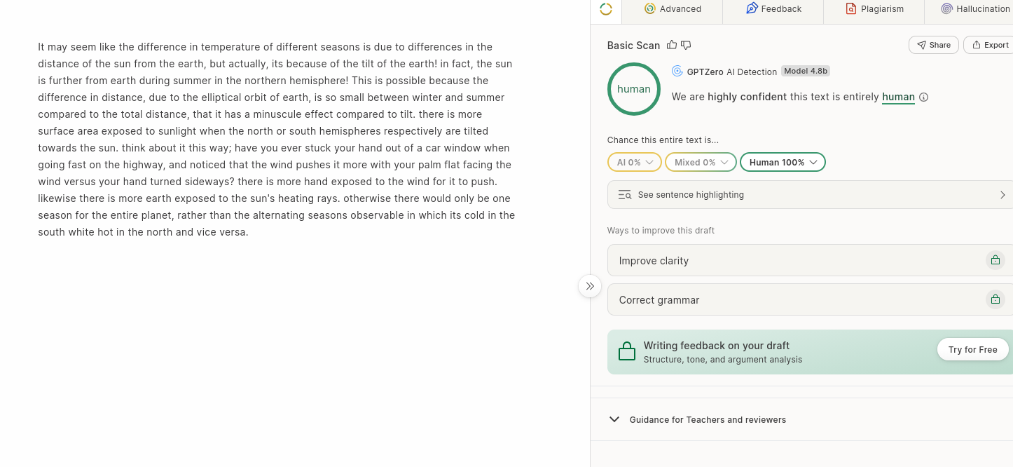Expand the AI 0% dropdown
This screenshot has height=467, width=1013.
point(635,162)
